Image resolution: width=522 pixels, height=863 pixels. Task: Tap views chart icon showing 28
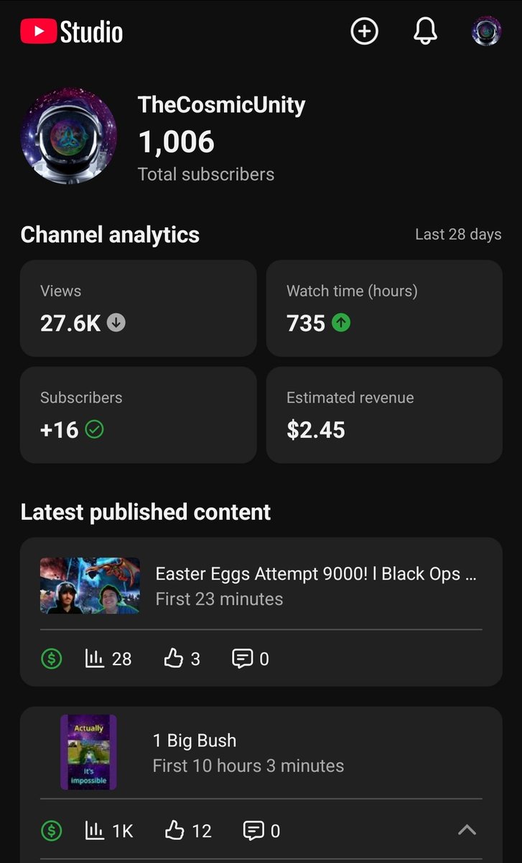(x=94, y=658)
